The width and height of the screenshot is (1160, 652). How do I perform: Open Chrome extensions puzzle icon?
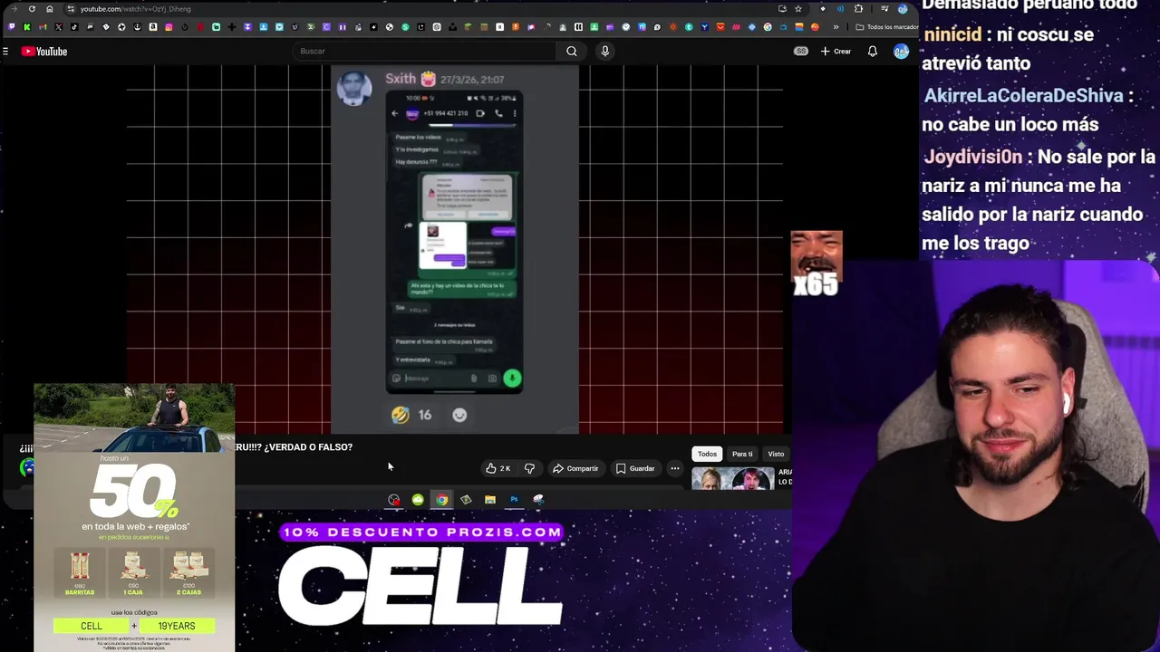tap(858, 9)
